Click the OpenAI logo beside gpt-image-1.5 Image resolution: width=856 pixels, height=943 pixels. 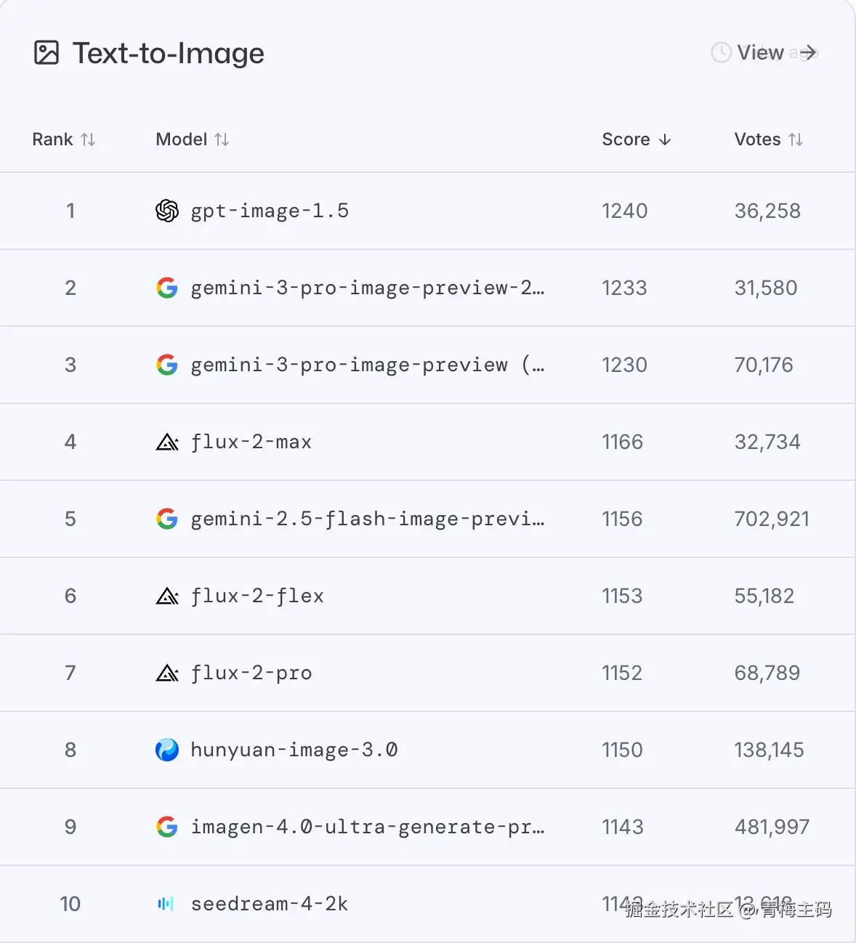click(167, 211)
